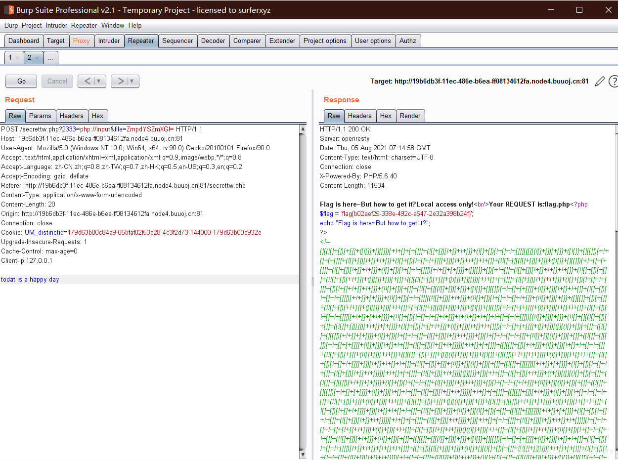
Task: Show the Request Params view
Action: tap(40, 116)
